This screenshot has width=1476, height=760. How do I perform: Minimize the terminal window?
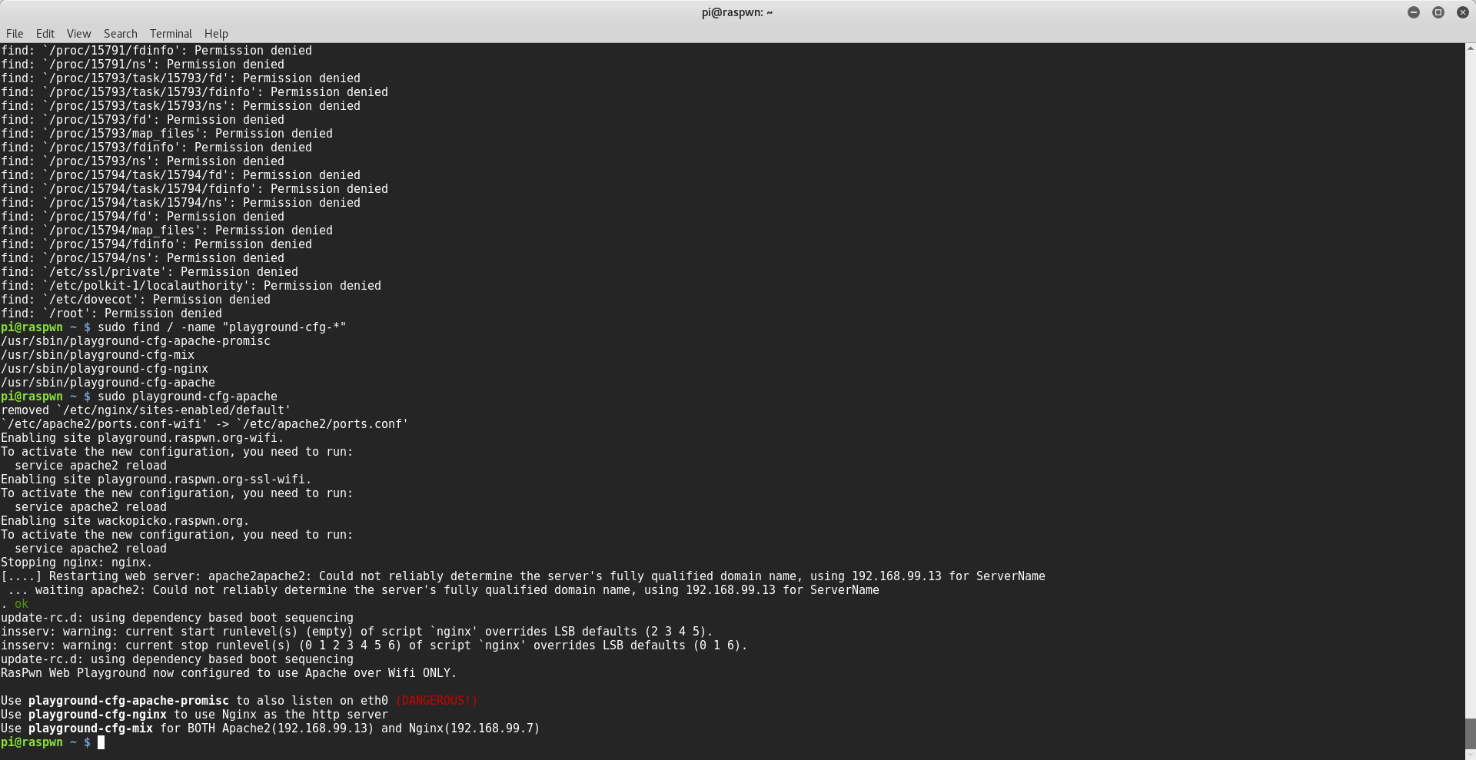tap(1413, 12)
